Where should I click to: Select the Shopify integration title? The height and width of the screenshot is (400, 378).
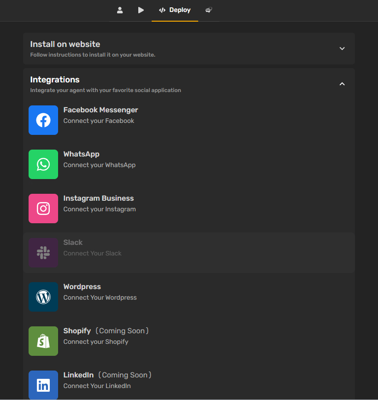(x=77, y=331)
